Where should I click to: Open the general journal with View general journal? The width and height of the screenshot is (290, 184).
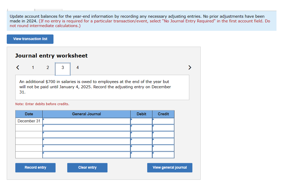170,168
